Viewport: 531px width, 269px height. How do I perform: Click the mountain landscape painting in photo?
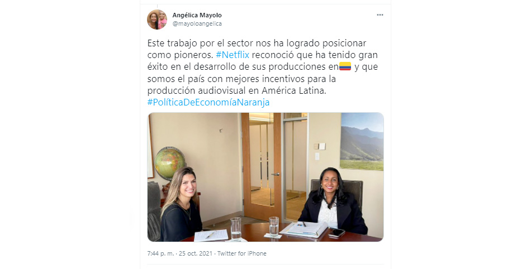362,142
